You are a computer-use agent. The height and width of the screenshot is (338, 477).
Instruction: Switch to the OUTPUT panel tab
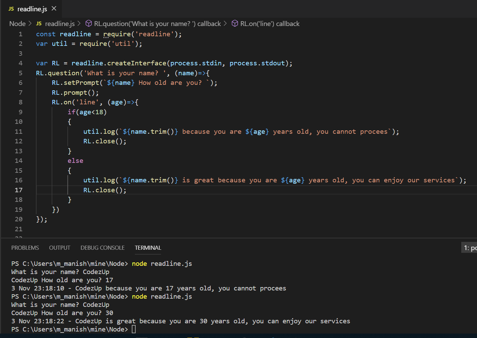(60, 248)
